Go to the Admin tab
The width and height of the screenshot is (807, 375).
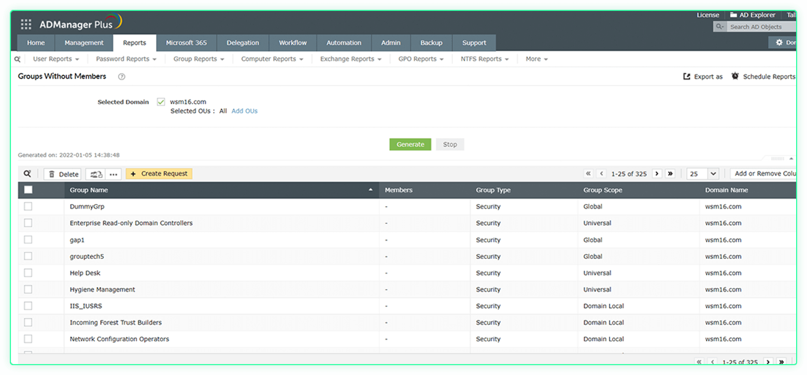pyautogui.click(x=391, y=43)
